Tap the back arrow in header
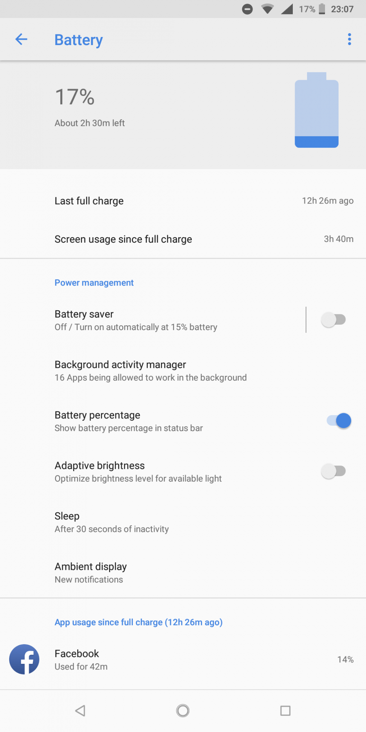The width and height of the screenshot is (366, 732). (x=21, y=39)
